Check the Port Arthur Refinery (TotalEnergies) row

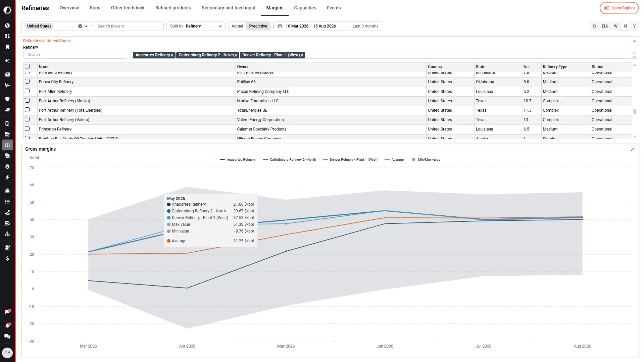click(x=27, y=110)
